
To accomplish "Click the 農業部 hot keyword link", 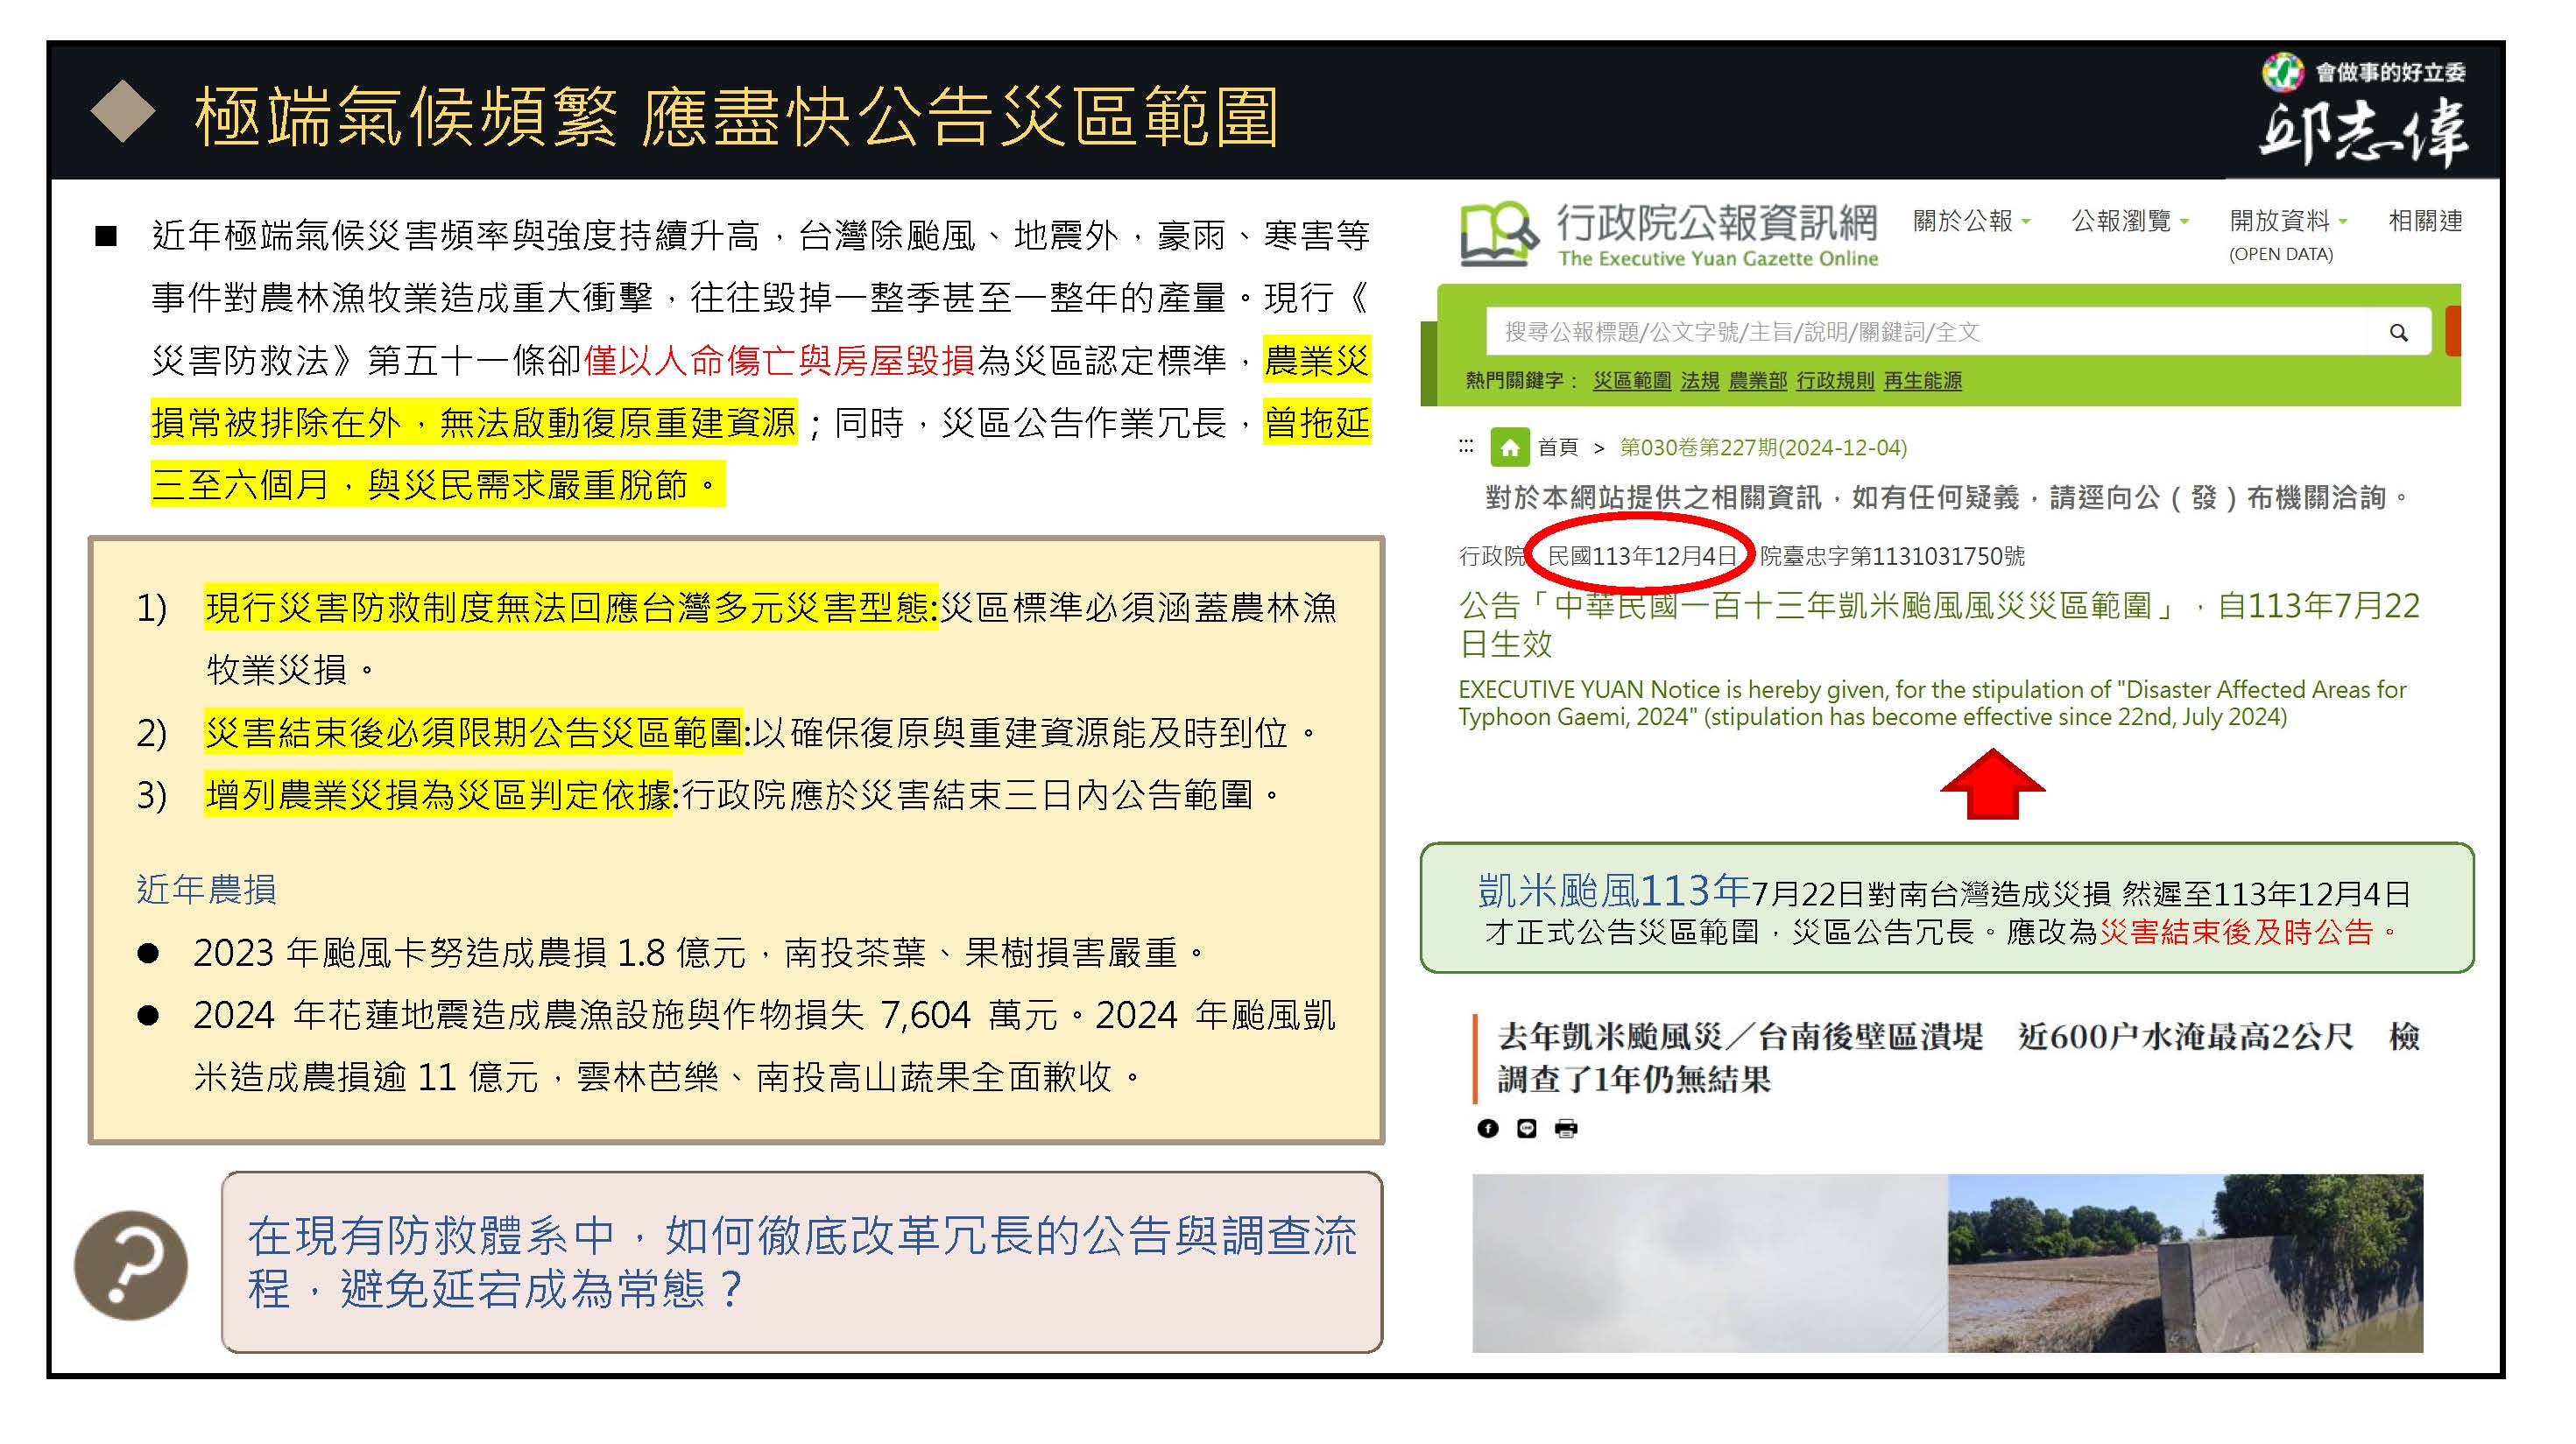I will tap(1757, 381).
